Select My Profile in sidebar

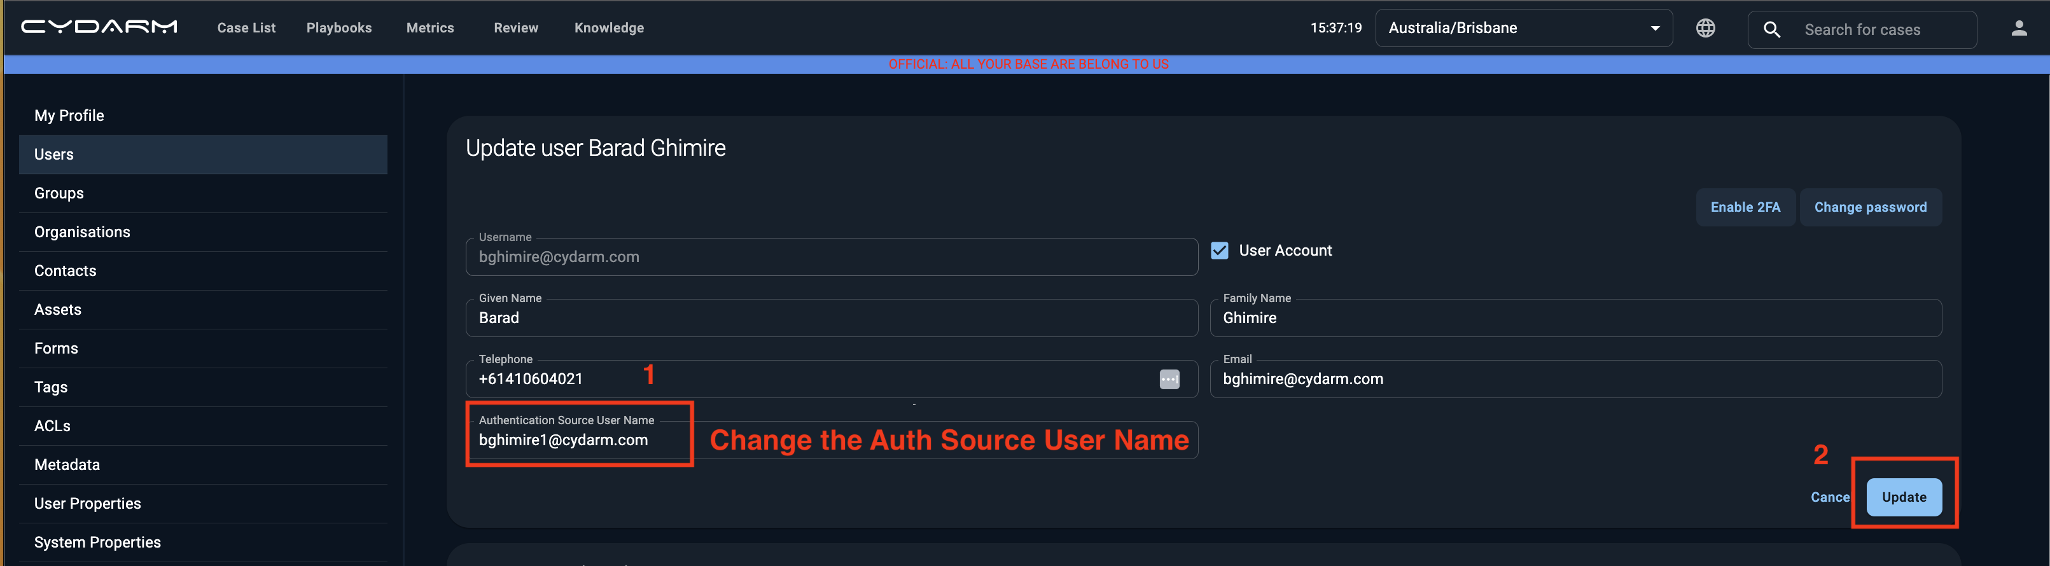pyautogui.click(x=203, y=115)
